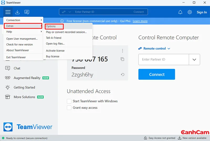Click the Augmented Reality headset icon
The width and height of the screenshot is (210, 141).
8,78
